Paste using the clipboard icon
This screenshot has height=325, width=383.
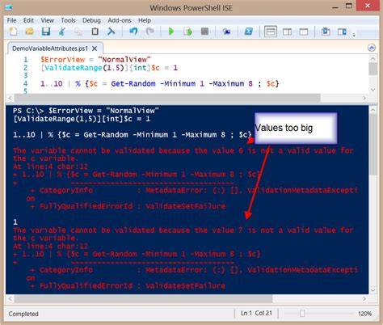coord(95,32)
